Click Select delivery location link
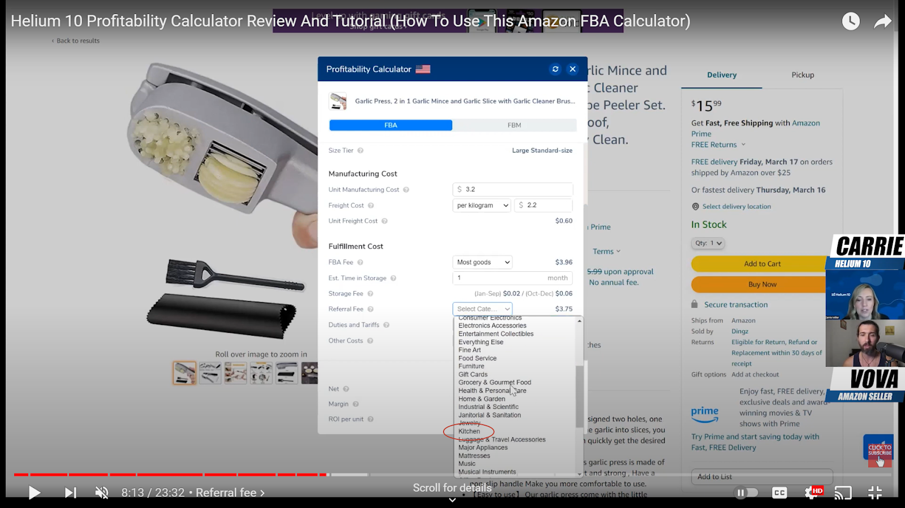905x508 pixels. pos(736,207)
